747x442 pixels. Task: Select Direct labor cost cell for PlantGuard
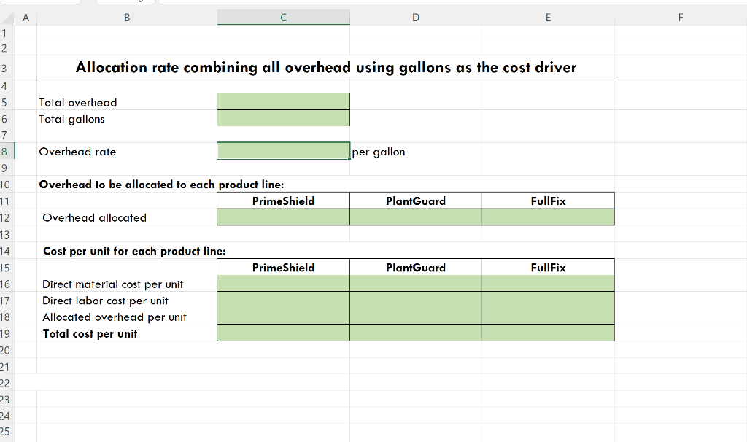[415, 300]
